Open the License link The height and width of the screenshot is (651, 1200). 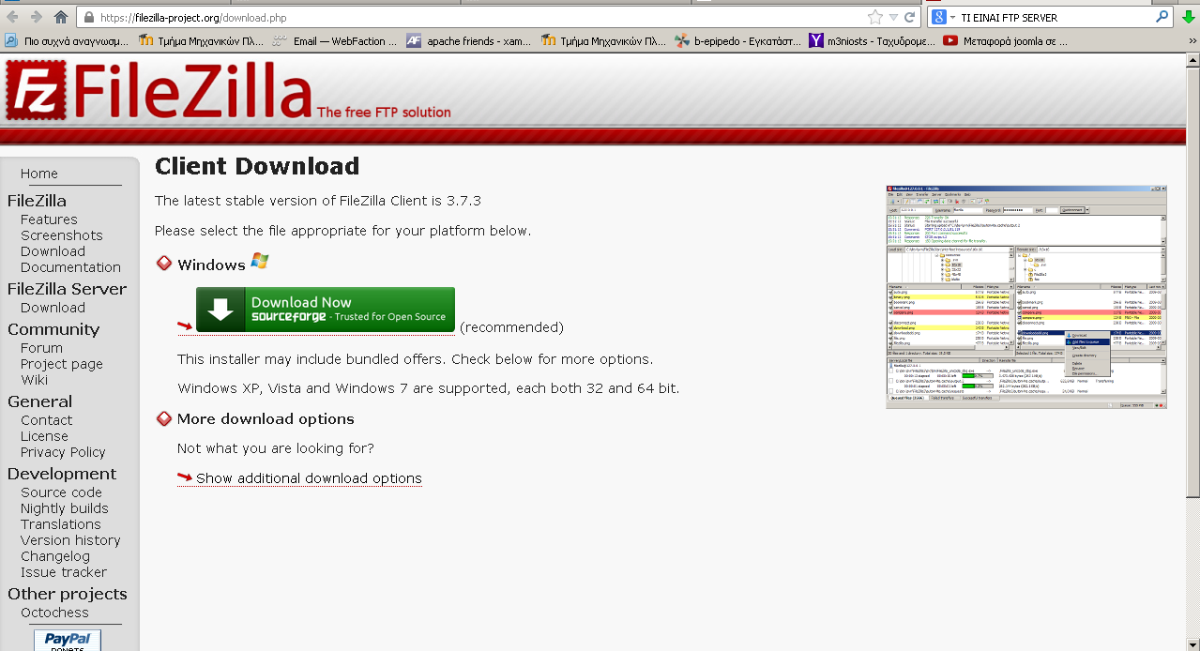coord(44,436)
